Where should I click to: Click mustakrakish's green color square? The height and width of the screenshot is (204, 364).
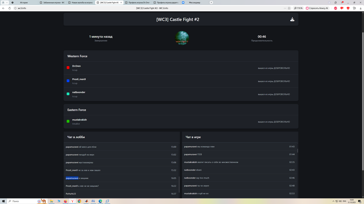[x=68, y=121]
